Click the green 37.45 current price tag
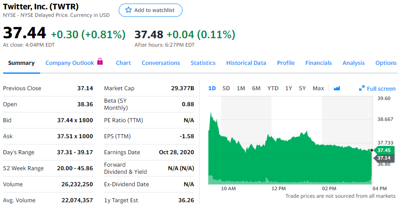This screenshot has width=398, height=204. pos(384,150)
